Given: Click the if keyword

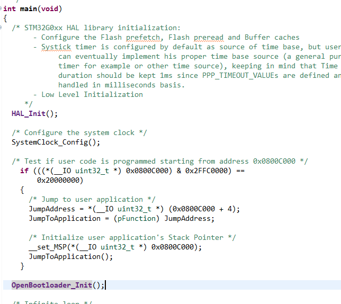Looking at the screenshot, I should (x=24, y=171).
